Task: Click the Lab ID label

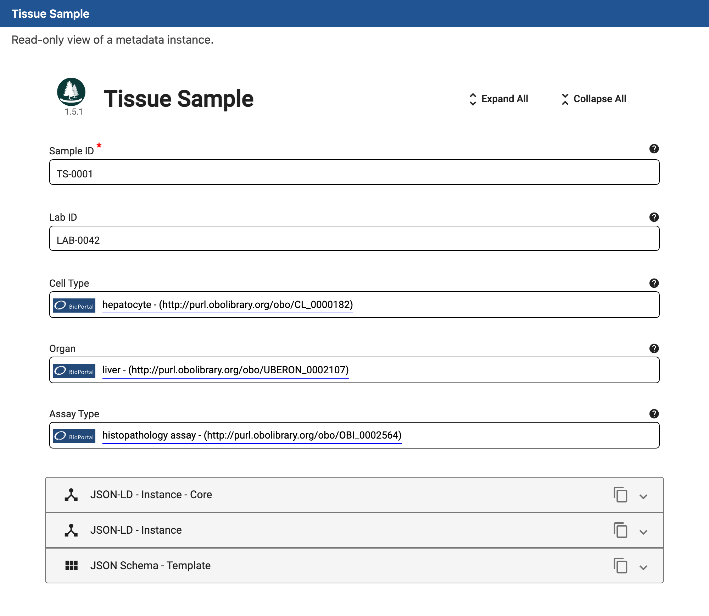Action: 63,217
